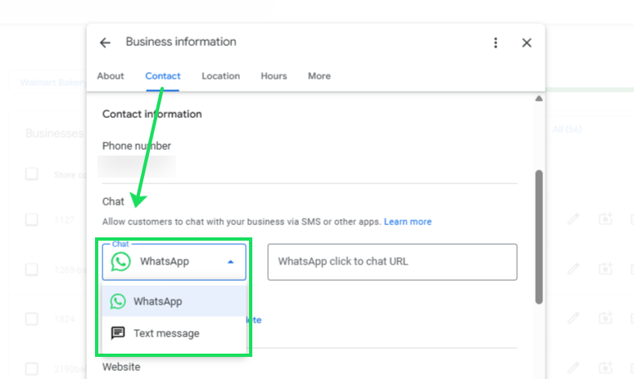634x379 pixels.
Task: Click the edit pencil for row 2190
Action: coord(573,368)
